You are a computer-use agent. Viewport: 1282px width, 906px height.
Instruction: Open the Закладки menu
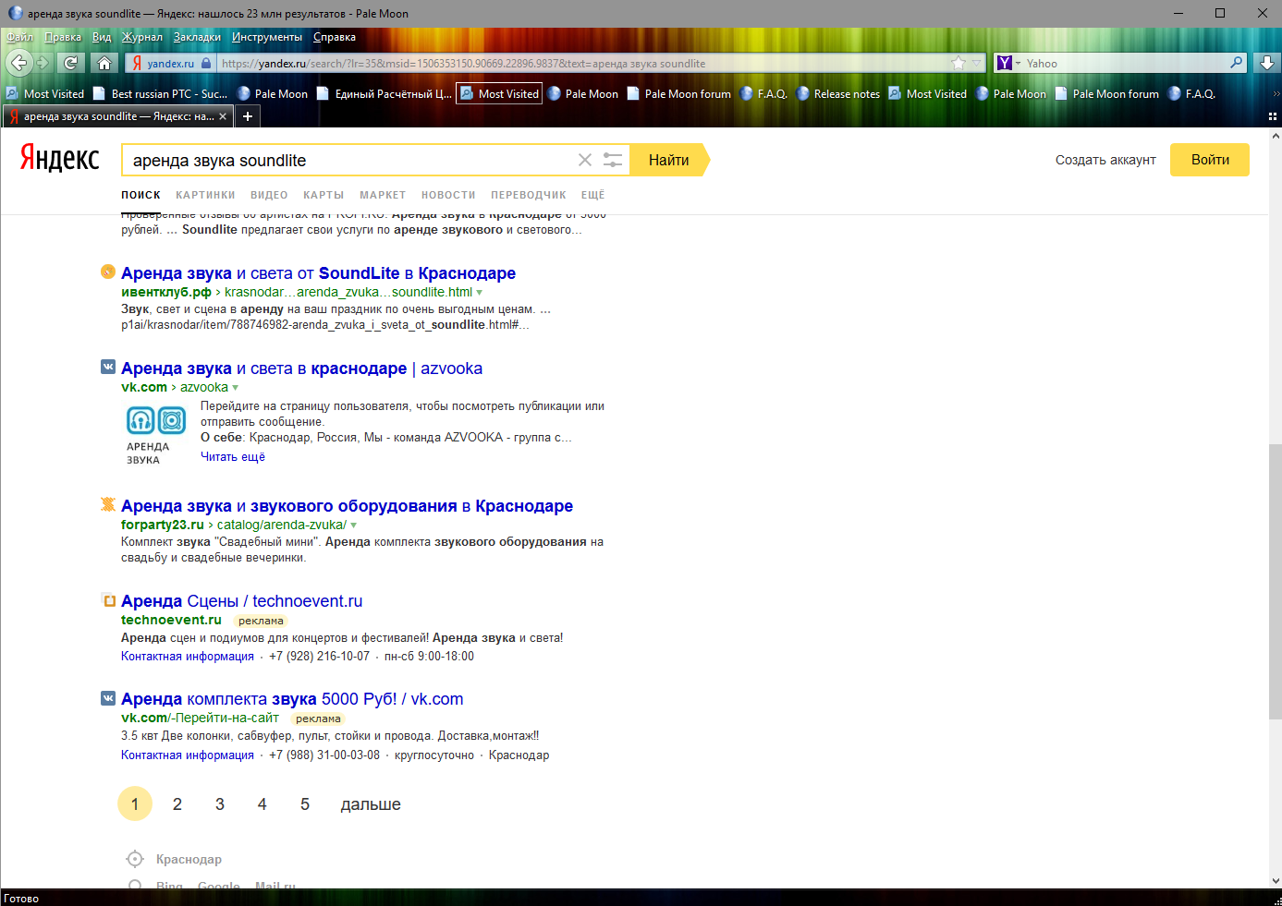coord(197,37)
